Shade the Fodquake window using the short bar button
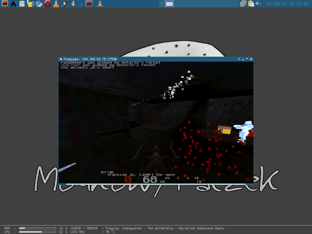The height and width of the screenshot is (234, 312). point(247,59)
